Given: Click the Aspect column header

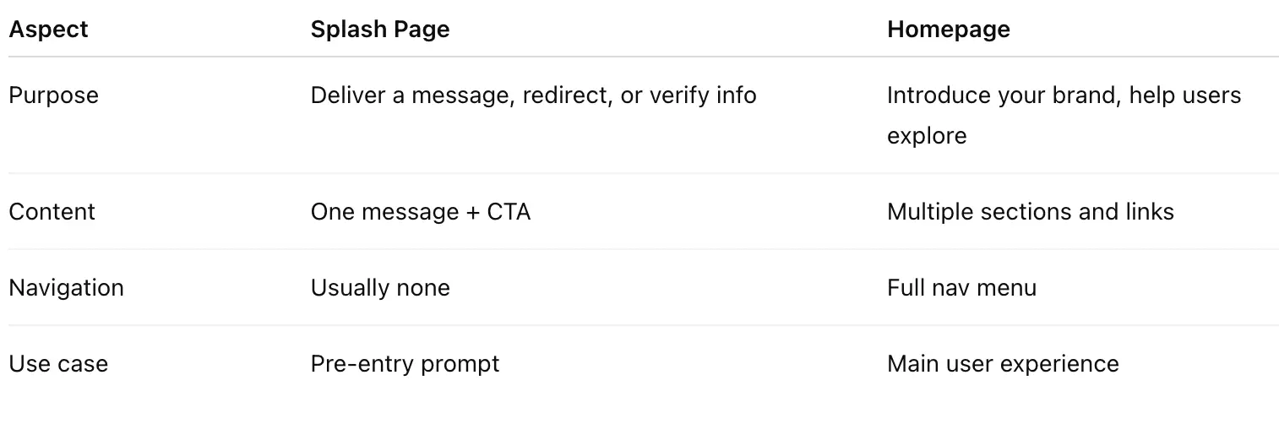Looking at the screenshot, I should (x=48, y=30).
